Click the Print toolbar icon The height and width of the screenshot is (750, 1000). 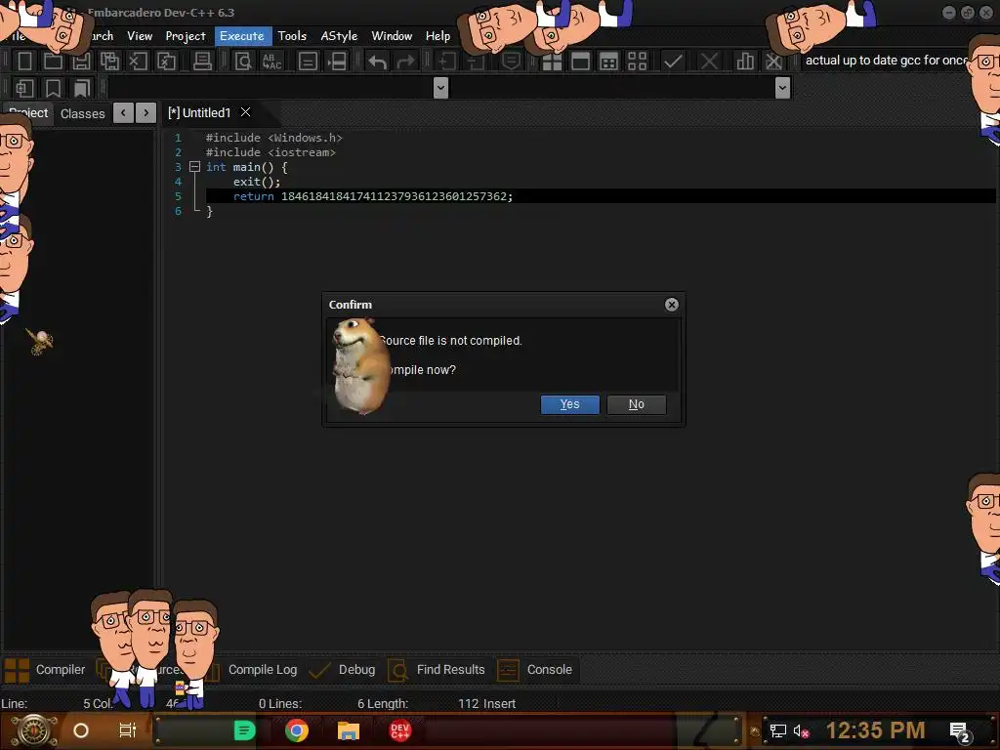tap(202, 62)
